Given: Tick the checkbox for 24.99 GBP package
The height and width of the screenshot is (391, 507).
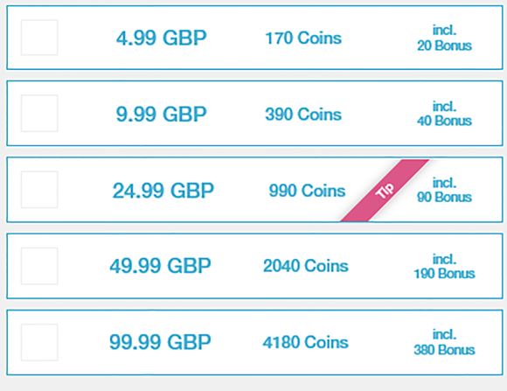Looking at the screenshot, I should pyautogui.click(x=39, y=190).
